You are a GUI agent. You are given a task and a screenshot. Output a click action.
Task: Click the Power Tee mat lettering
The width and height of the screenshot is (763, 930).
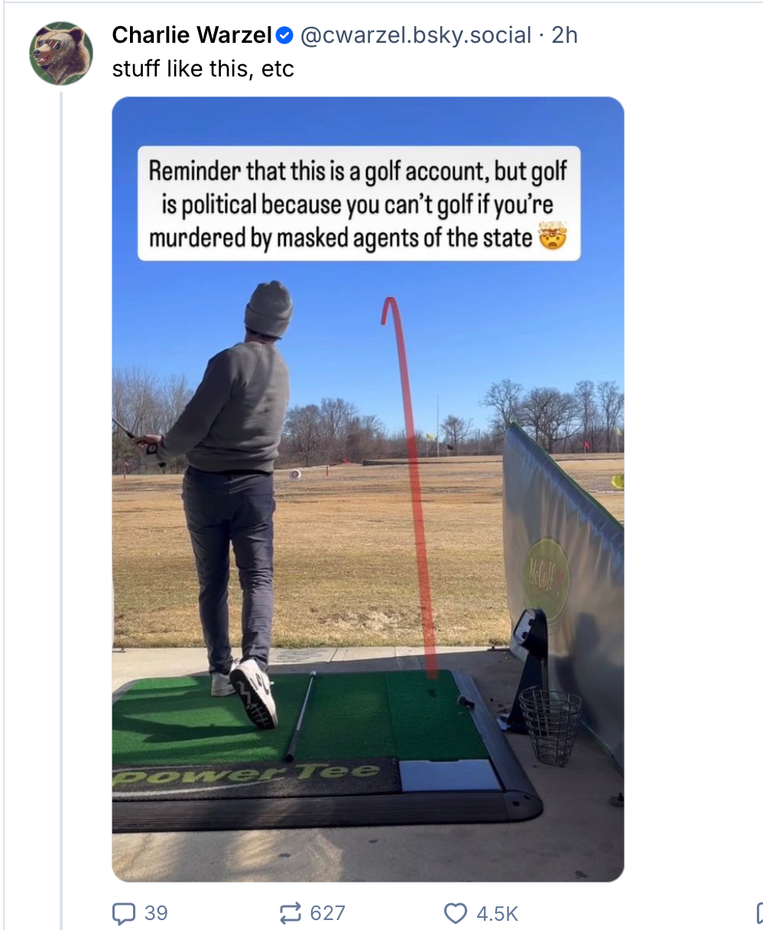(246, 775)
